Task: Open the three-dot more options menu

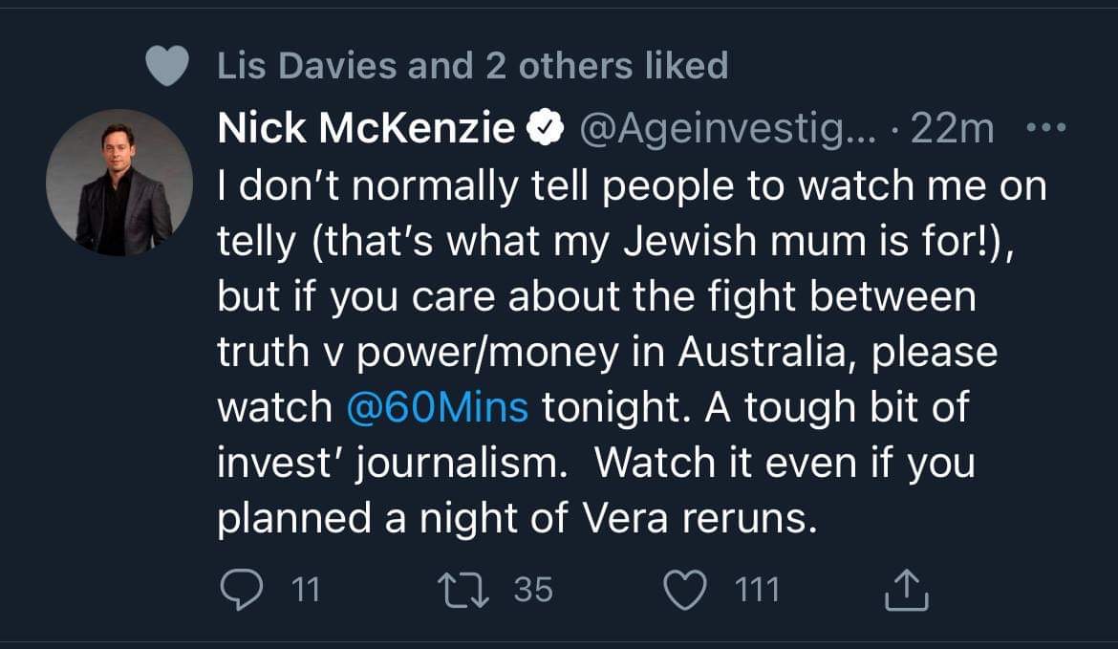Action: [1044, 127]
